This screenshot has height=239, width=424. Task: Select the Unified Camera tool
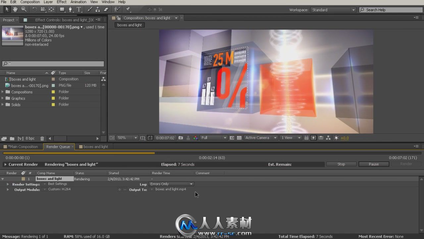click(43, 10)
